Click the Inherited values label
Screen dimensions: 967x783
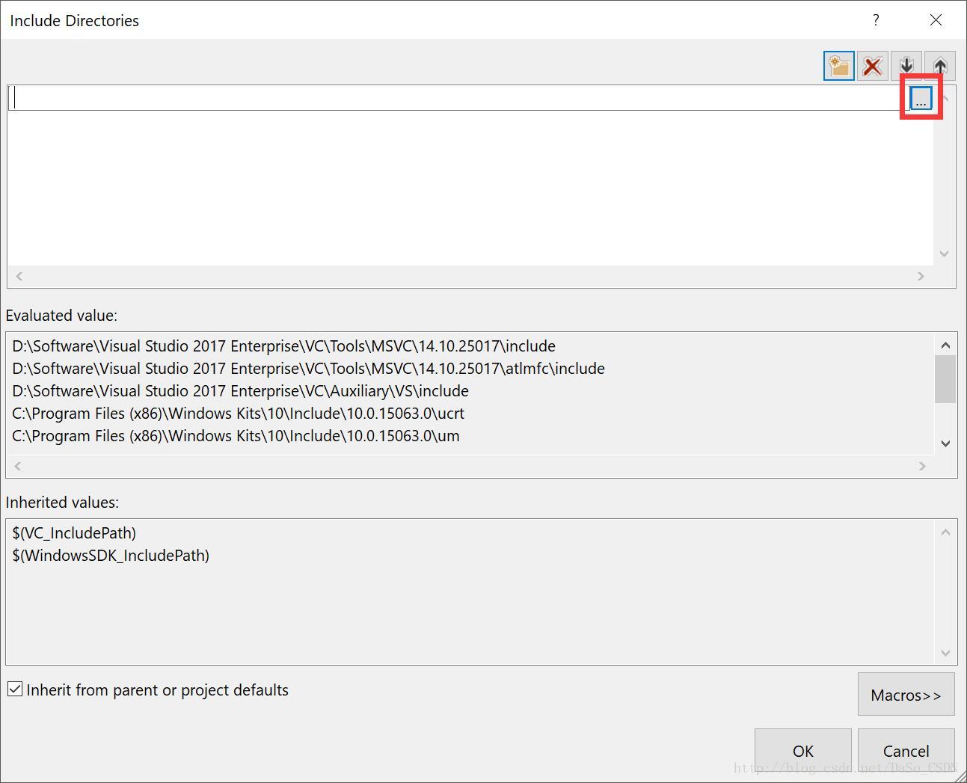click(x=62, y=503)
